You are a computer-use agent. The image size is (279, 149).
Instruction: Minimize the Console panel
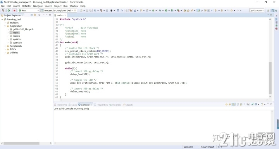pos(268,104)
